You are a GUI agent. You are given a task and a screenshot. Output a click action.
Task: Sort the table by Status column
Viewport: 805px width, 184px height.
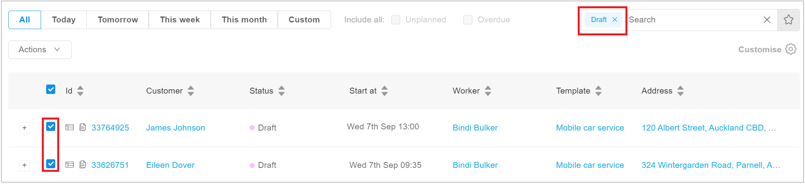click(281, 91)
